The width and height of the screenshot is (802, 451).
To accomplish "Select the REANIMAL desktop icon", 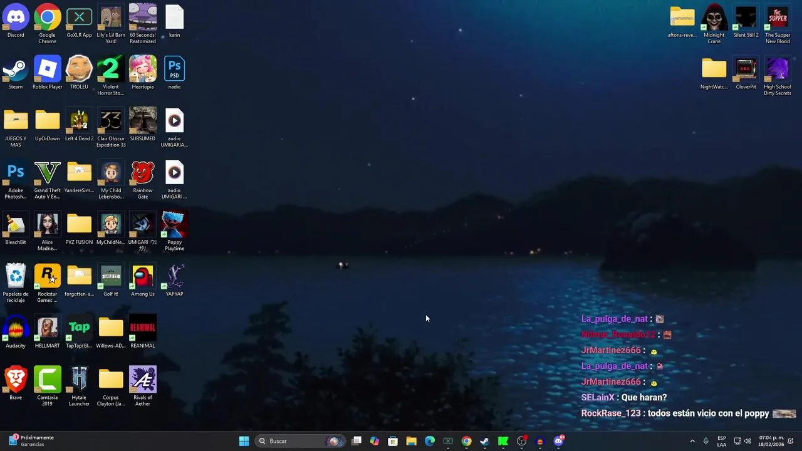I will point(143,332).
